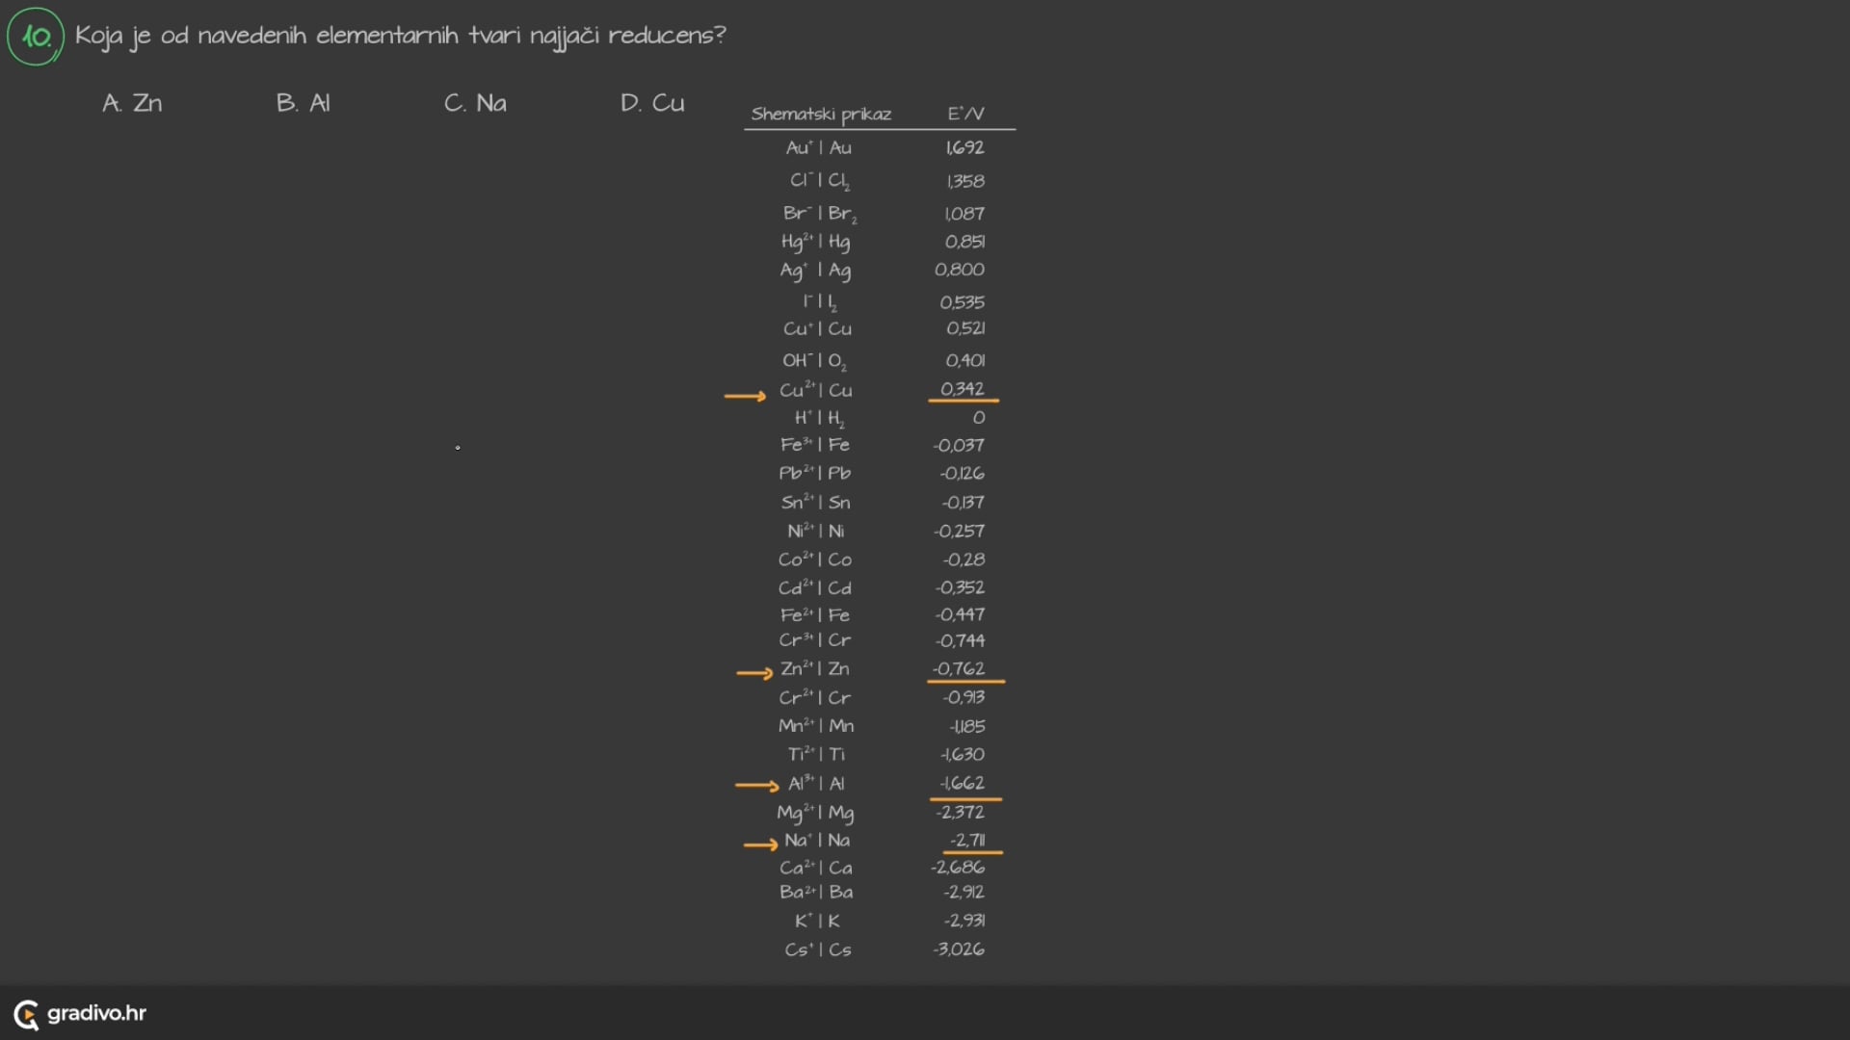Click the underlined value -0,762
Image resolution: width=1850 pixels, height=1040 pixels.
click(x=959, y=668)
